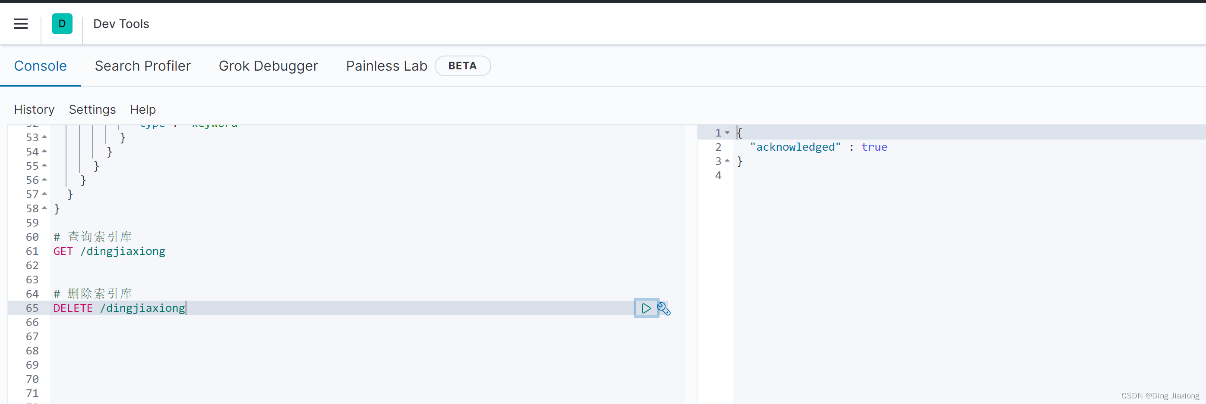Open the hamburger navigation menu
The image size is (1206, 404).
click(x=21, y=24)
